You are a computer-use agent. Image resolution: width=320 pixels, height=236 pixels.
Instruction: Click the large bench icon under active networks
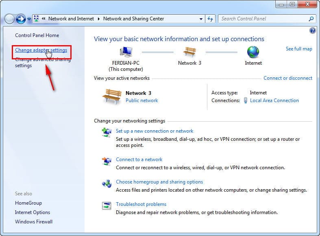(111, 97)
